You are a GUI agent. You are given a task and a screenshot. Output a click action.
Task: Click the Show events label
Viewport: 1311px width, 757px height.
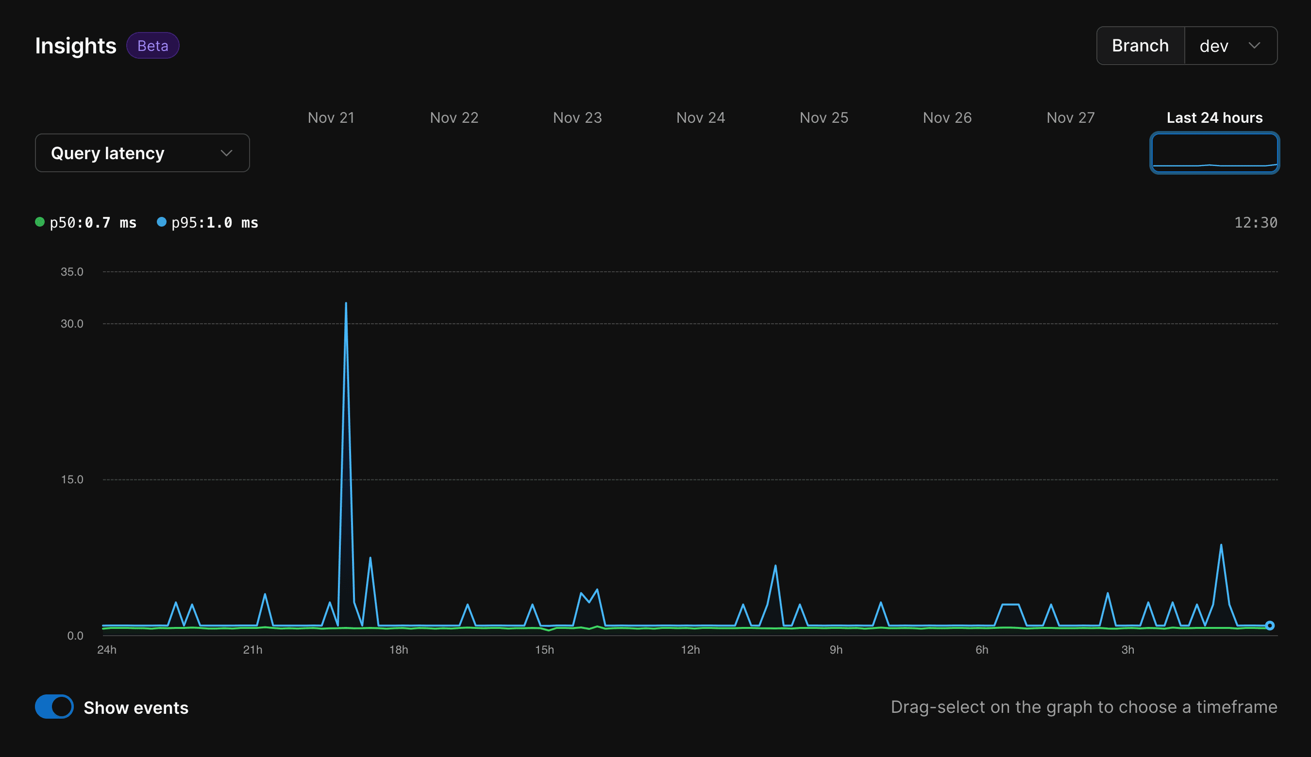(x=136, y=708)
